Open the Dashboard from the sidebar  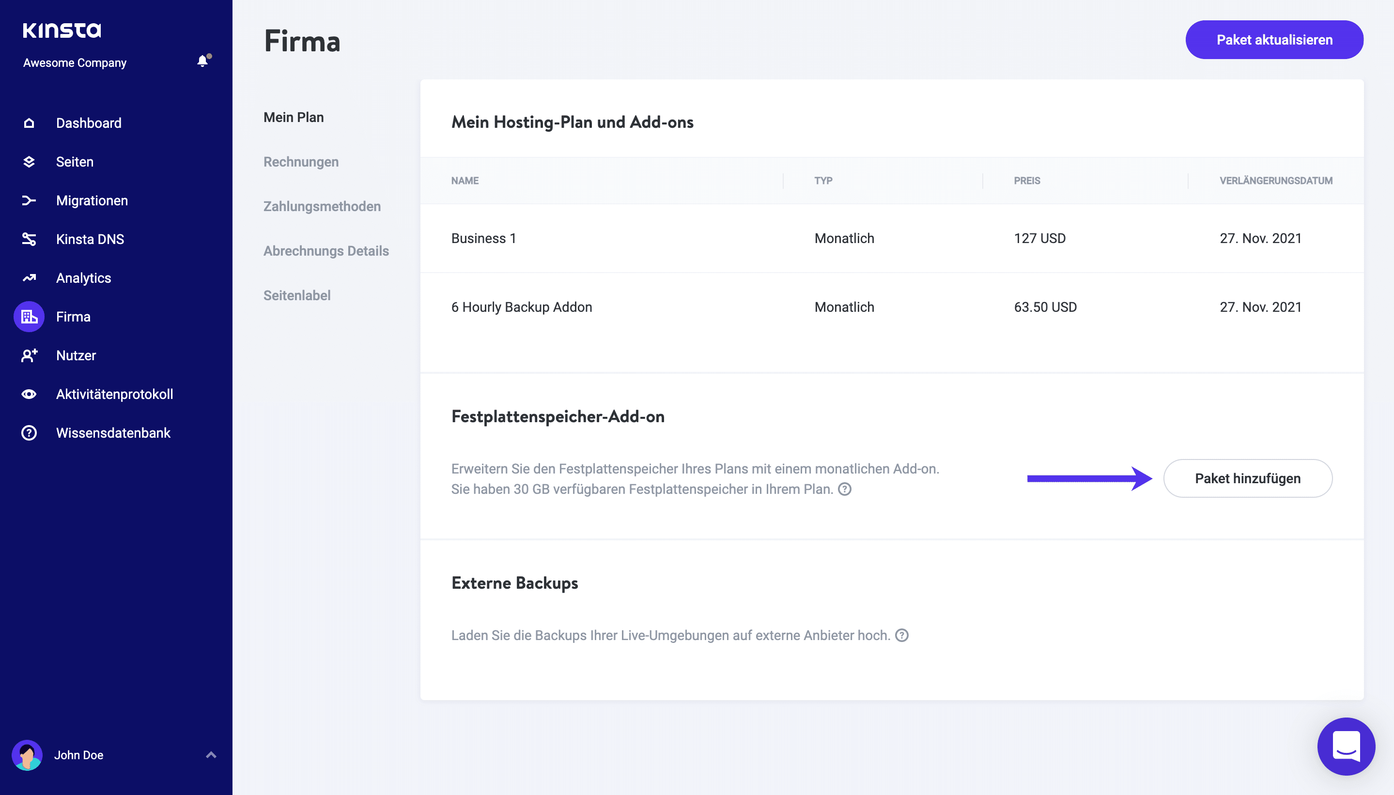[89, 122]
